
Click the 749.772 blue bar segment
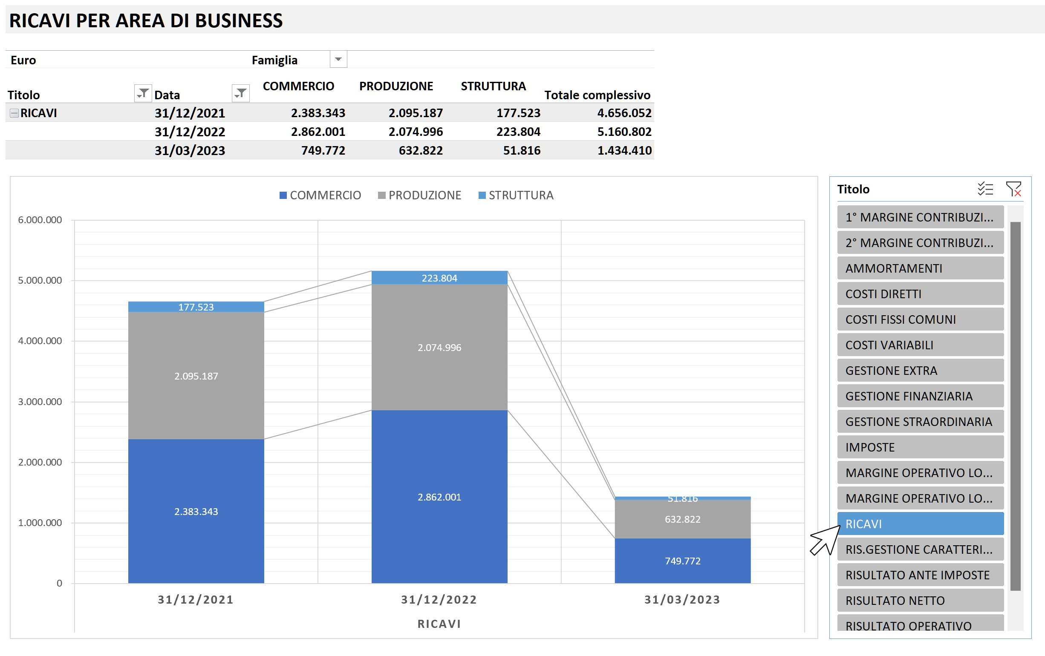683,561
